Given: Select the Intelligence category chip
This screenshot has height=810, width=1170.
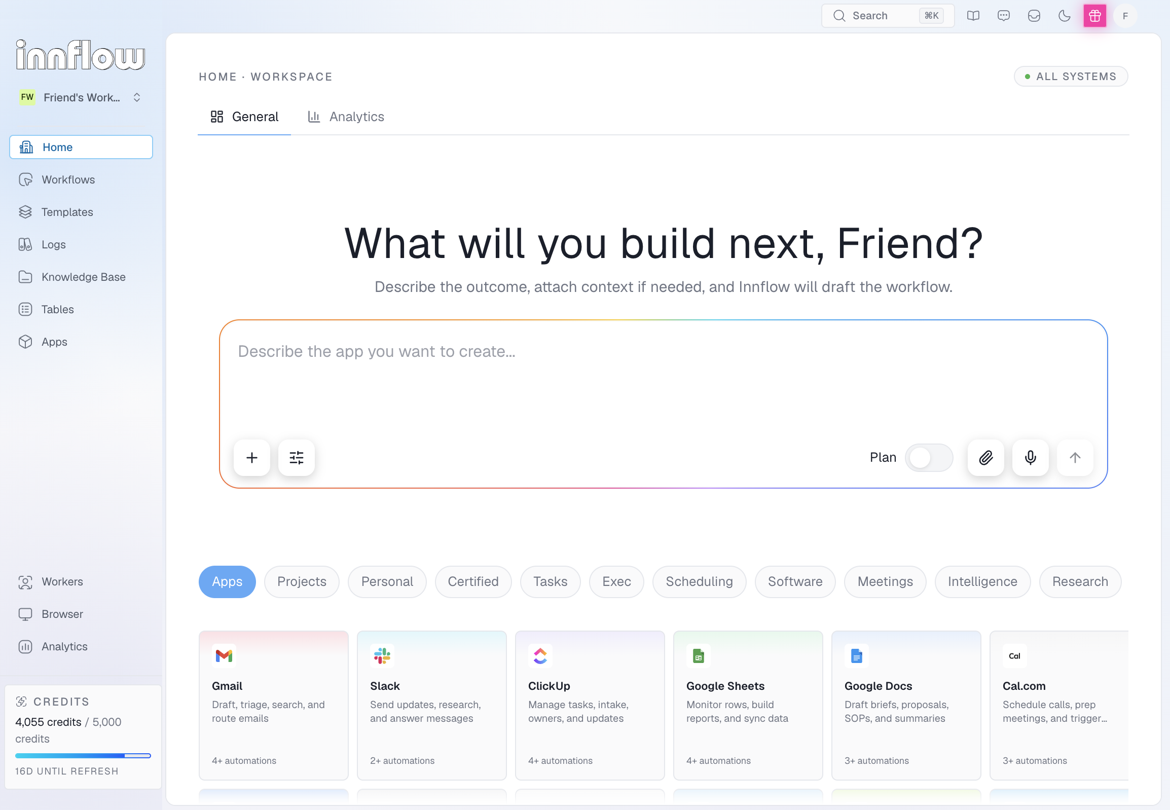Looking at the screenshot, I should coord(983,581).
